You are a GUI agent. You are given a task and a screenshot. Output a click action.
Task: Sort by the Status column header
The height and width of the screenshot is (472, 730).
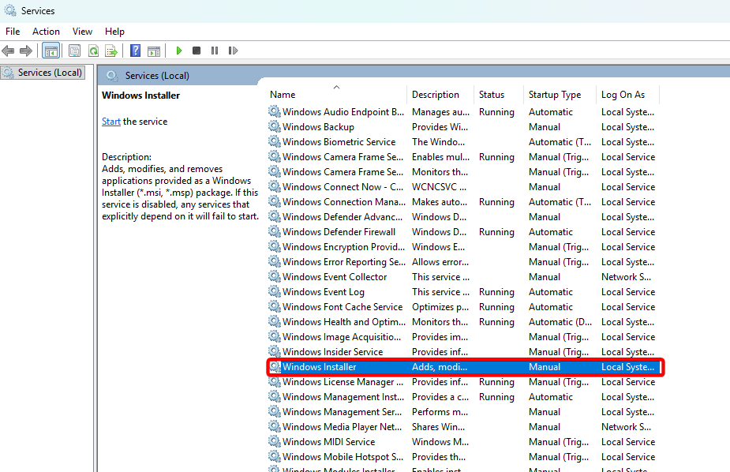[x=498, y=95]
